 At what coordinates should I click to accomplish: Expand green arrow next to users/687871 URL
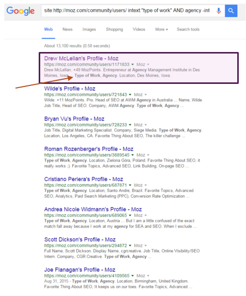[130, 185]
